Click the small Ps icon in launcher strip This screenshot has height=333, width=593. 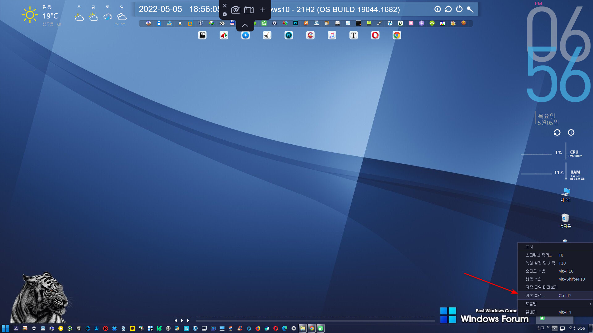coord(296,23)
